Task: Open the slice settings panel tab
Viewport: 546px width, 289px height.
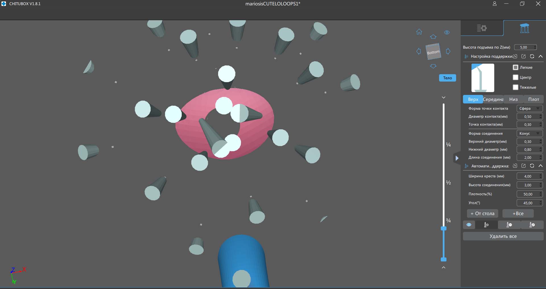Action: point(482,28)
